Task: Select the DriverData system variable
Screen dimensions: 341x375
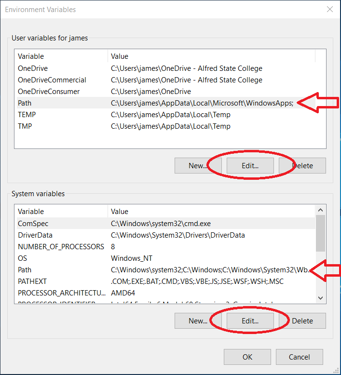Action: coord(166,235)
